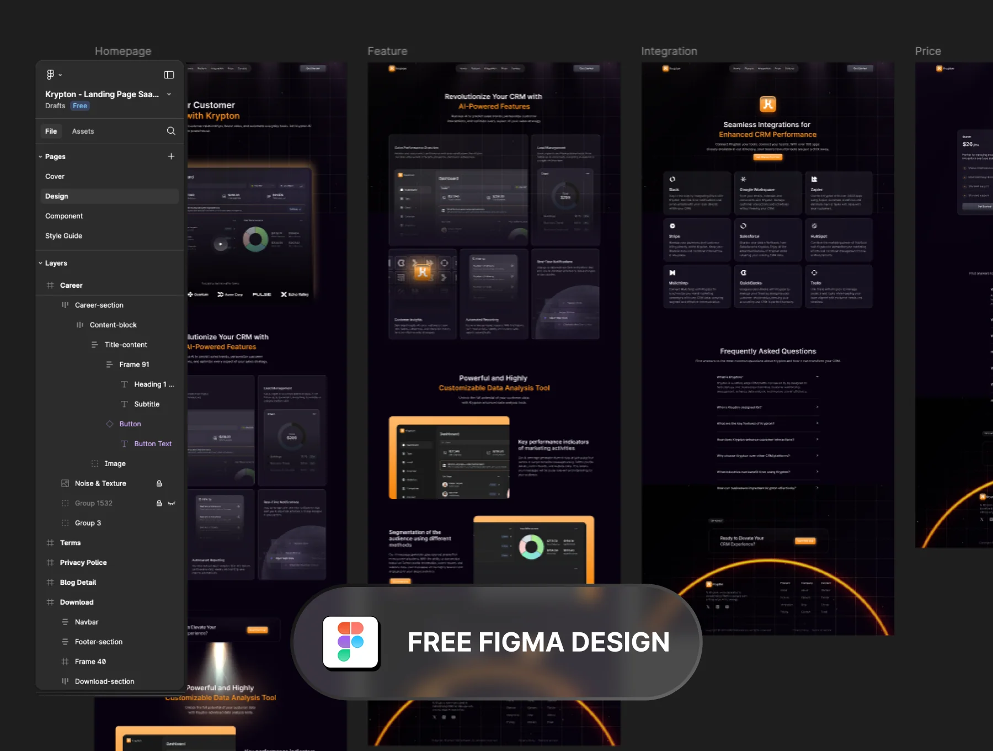The width and height of the screenshot is (993, 751).
Task: Select the Price frame label
Action: (x=928, y=51)
